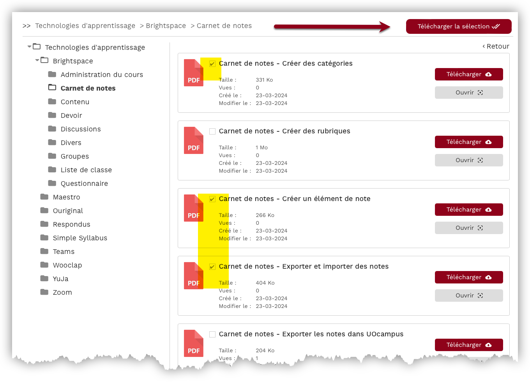Uncheck the Créer des catégories checkbox
This screenshot has height=383, width=530.
[212, 64]
